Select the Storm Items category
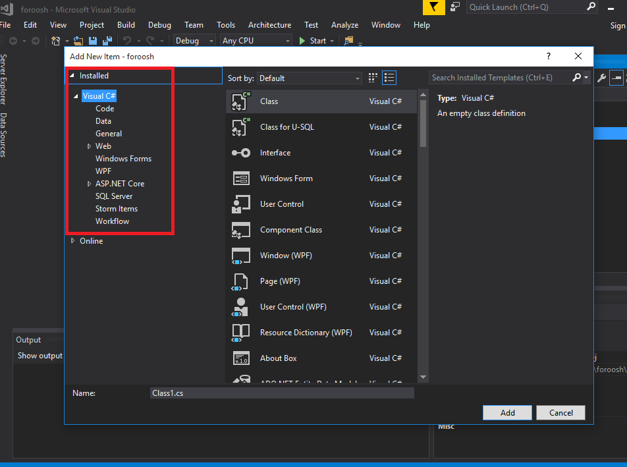 117,209
